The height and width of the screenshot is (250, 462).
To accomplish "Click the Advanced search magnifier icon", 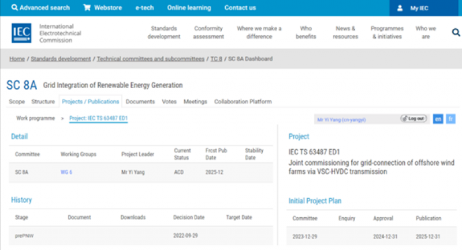I will (14, 8).
